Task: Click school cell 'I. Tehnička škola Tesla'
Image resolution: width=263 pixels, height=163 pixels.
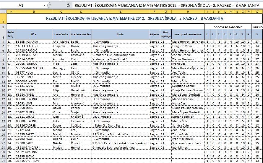Action: (x=121, y=126)
